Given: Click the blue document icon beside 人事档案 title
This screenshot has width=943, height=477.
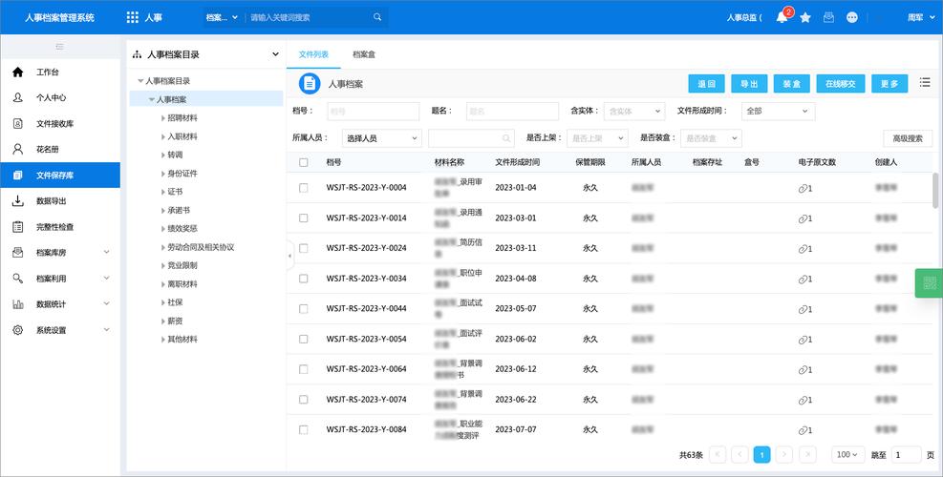Looking at the screenshot, I should 310,84.
